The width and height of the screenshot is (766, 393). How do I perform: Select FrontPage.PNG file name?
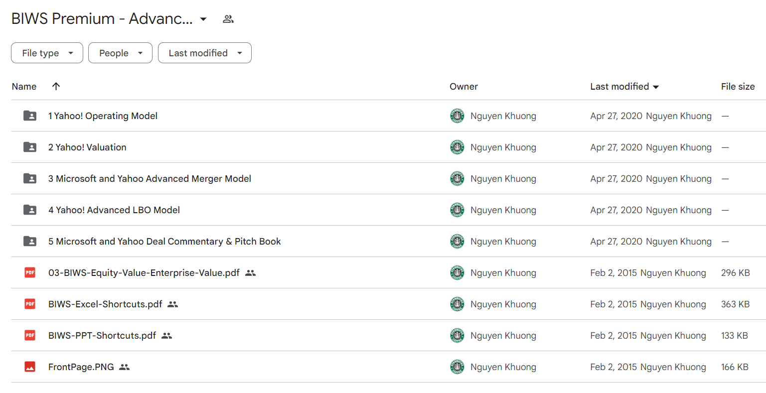pos(81,367)
